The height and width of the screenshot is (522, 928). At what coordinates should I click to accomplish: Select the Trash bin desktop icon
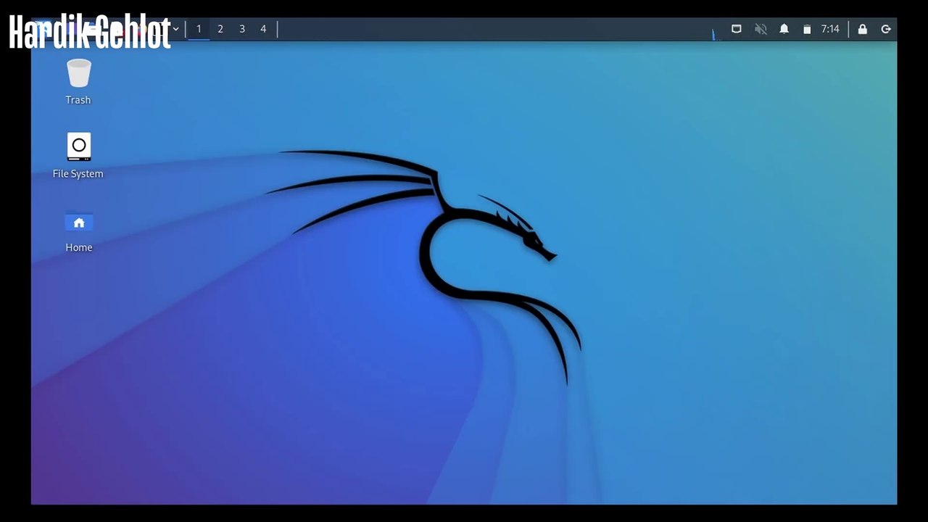point(78,73)
